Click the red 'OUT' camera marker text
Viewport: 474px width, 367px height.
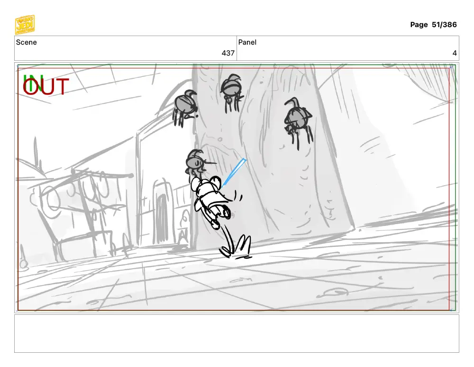click(46, 86)
